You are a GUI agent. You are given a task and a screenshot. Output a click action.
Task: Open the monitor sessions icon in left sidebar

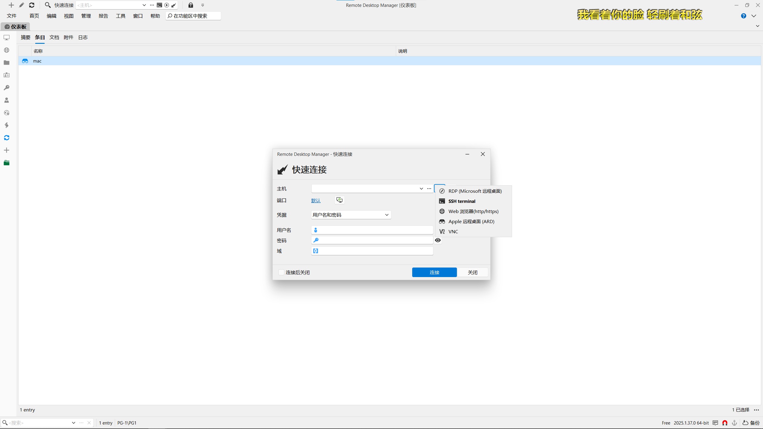coord(7,38)
